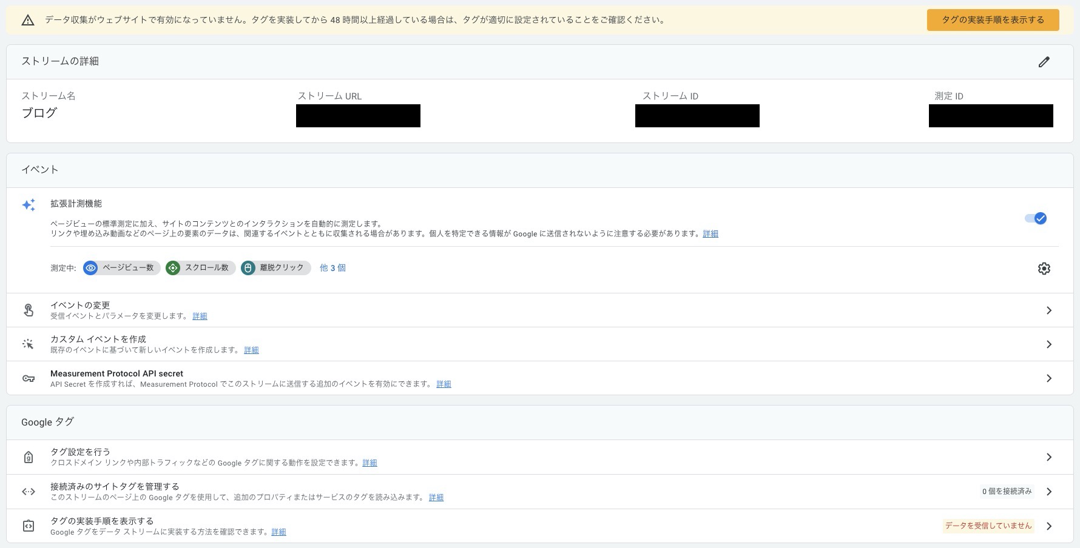Expand the イベントの変更 row chevron
This screenshot has height=548, width=1080.
click(x=1050, y=310)
